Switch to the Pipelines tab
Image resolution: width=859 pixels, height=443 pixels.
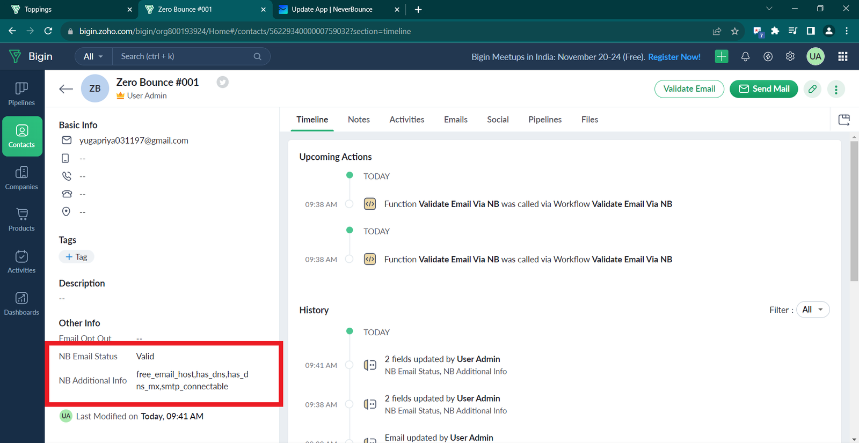545,120
